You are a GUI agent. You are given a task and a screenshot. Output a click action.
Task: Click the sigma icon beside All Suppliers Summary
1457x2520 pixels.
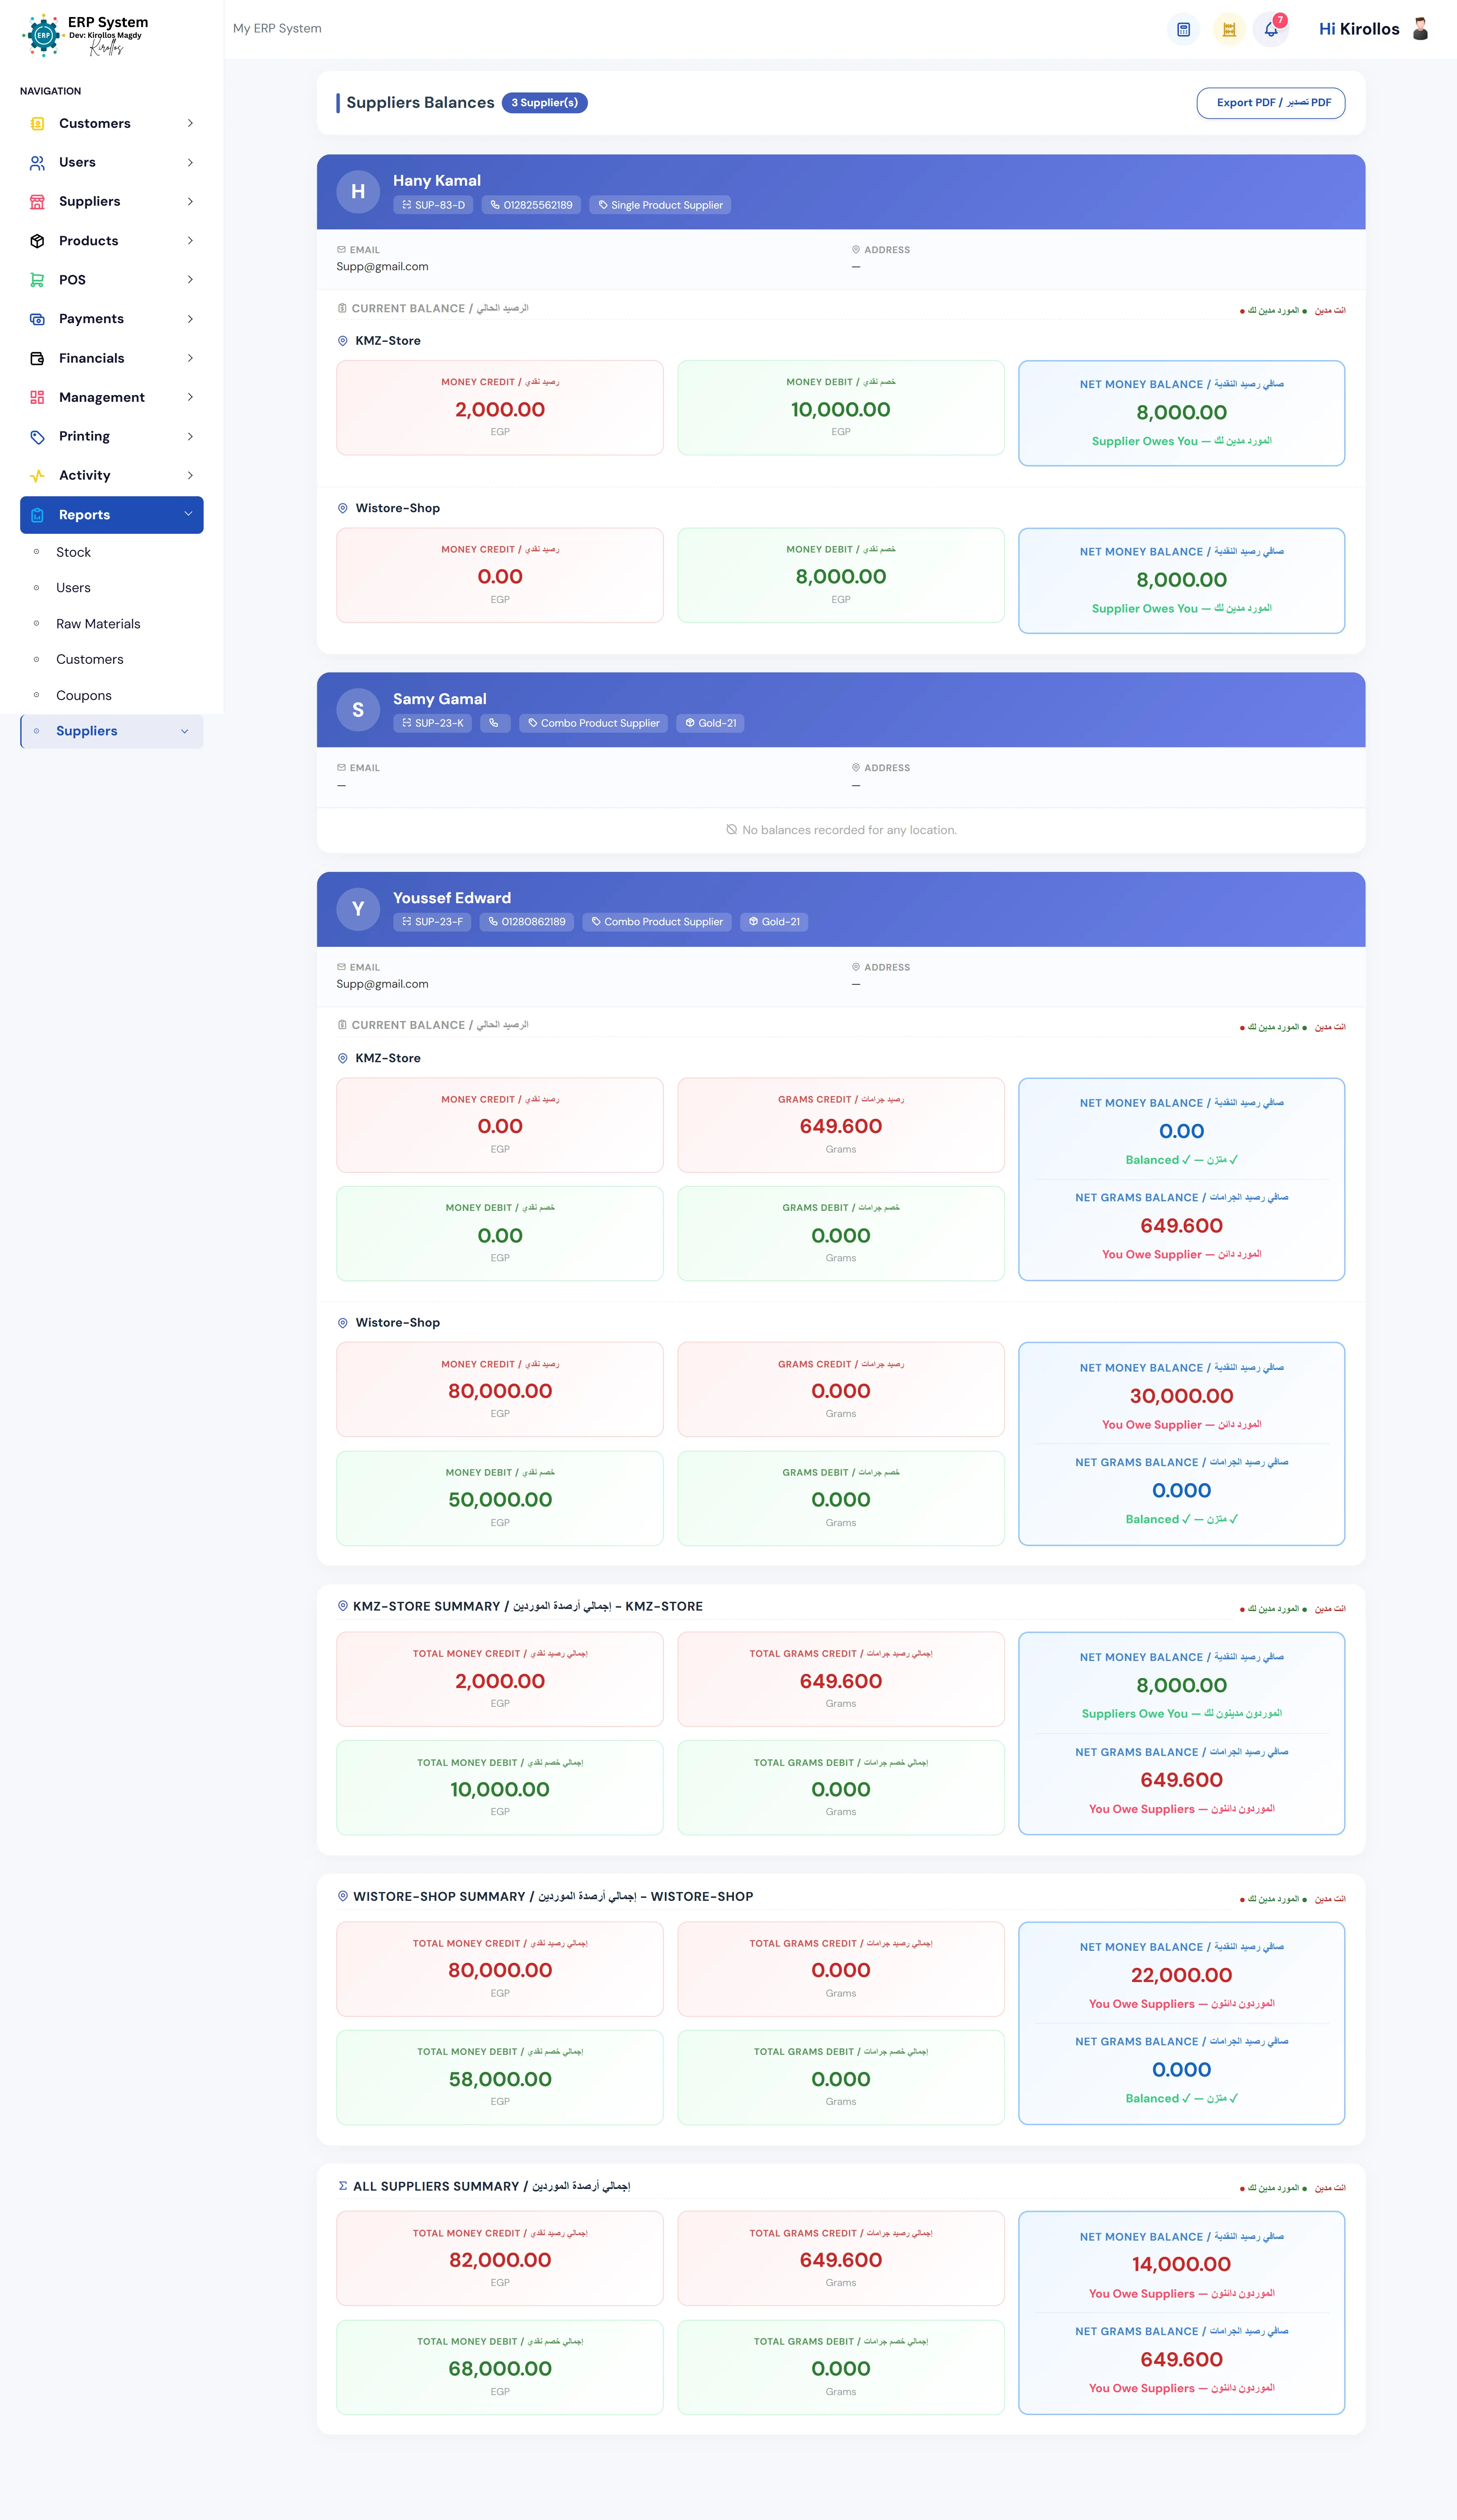[x=343, y=2186]
